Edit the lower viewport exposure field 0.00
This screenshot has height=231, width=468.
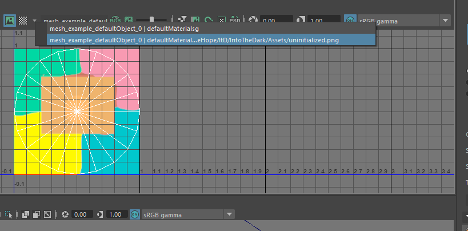(82, 214)
